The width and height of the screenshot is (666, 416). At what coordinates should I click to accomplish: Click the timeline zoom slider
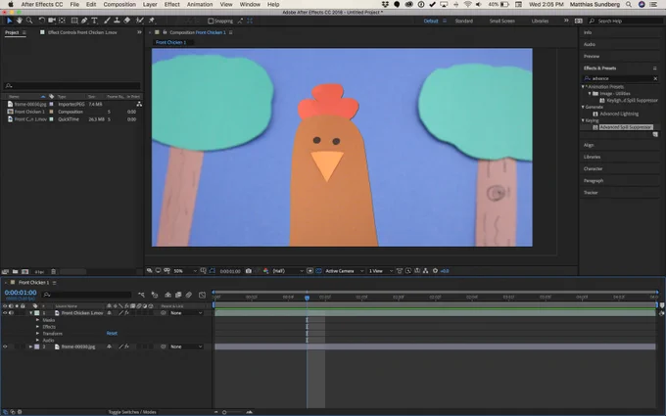point(233,412)
